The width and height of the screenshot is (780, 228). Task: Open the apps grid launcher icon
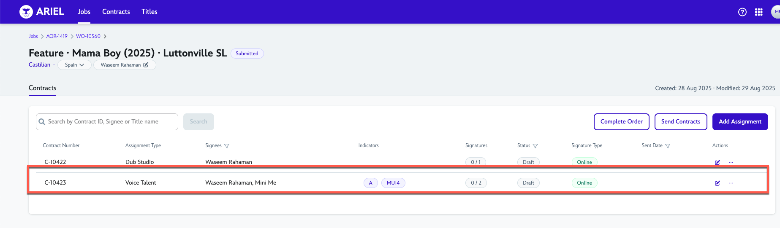point(758,12)
